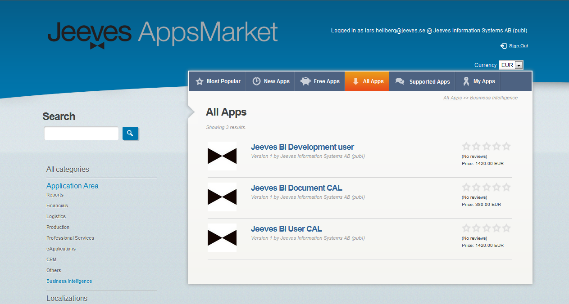Click the ribbon icon on My Apps
Screen dimensions: 569x304
pyautogui.click(x=466, y=81)
